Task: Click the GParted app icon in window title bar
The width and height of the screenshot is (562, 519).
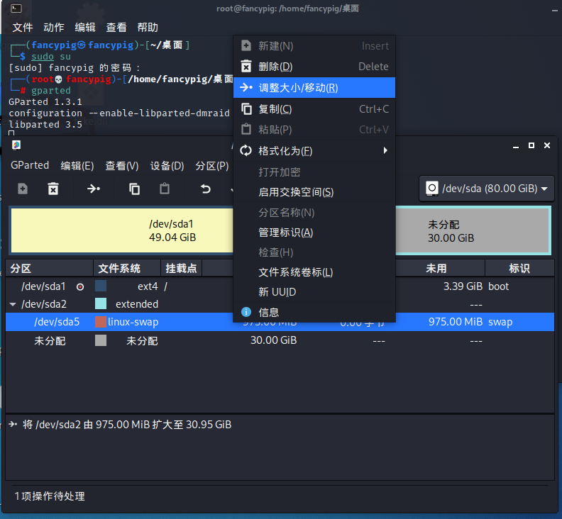Action: 16,145
